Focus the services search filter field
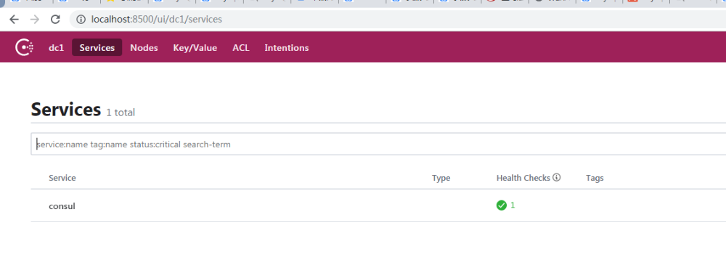Viewport: 726px width, 278px height. 378,144
